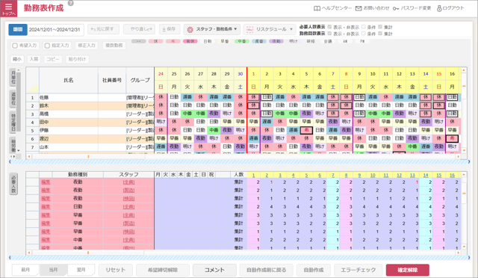Image resolution: width=478 pixels, height=278 pixels.
Task: Select the 日勤 shift swatch in legend
Action: click(x=208, y=41)
